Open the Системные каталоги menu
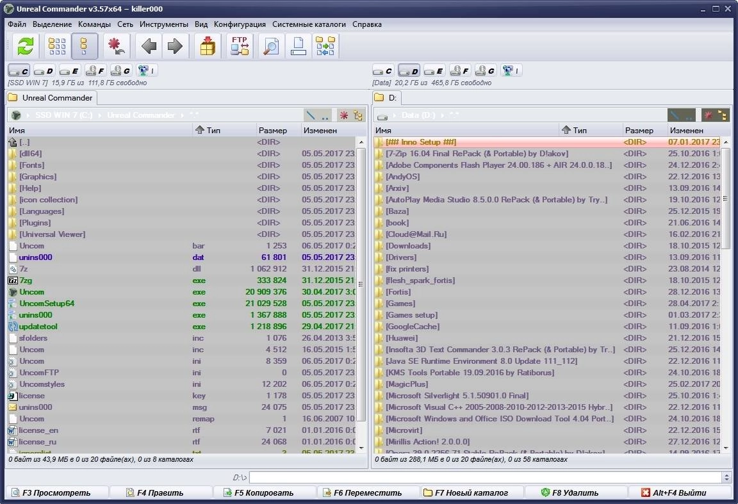Image resolution: width=738 pixels, height=504 pixels. click(x=309, y=24)
